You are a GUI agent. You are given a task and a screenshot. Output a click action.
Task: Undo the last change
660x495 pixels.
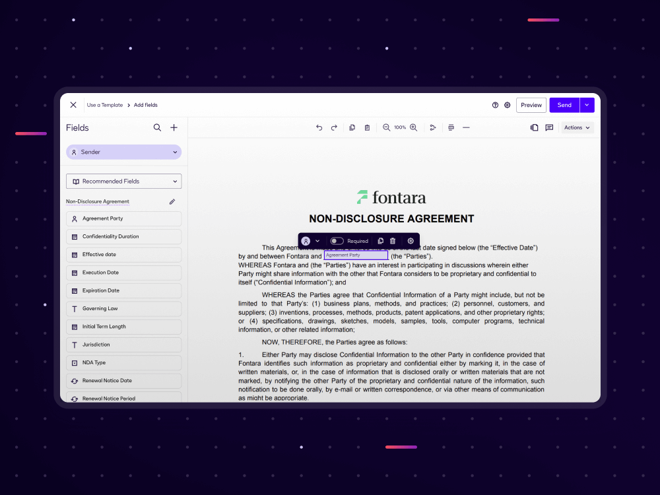click(x=319, y=127)
